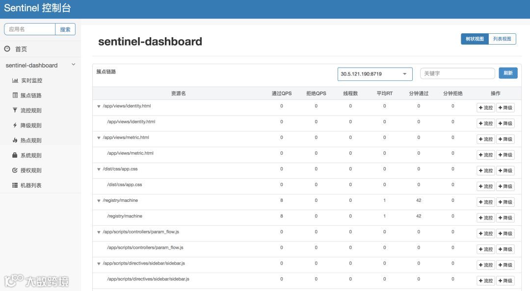Add 降级 rule for child app.css row
The height and width of the screenshot is (291, 530).
click(505, 186)
